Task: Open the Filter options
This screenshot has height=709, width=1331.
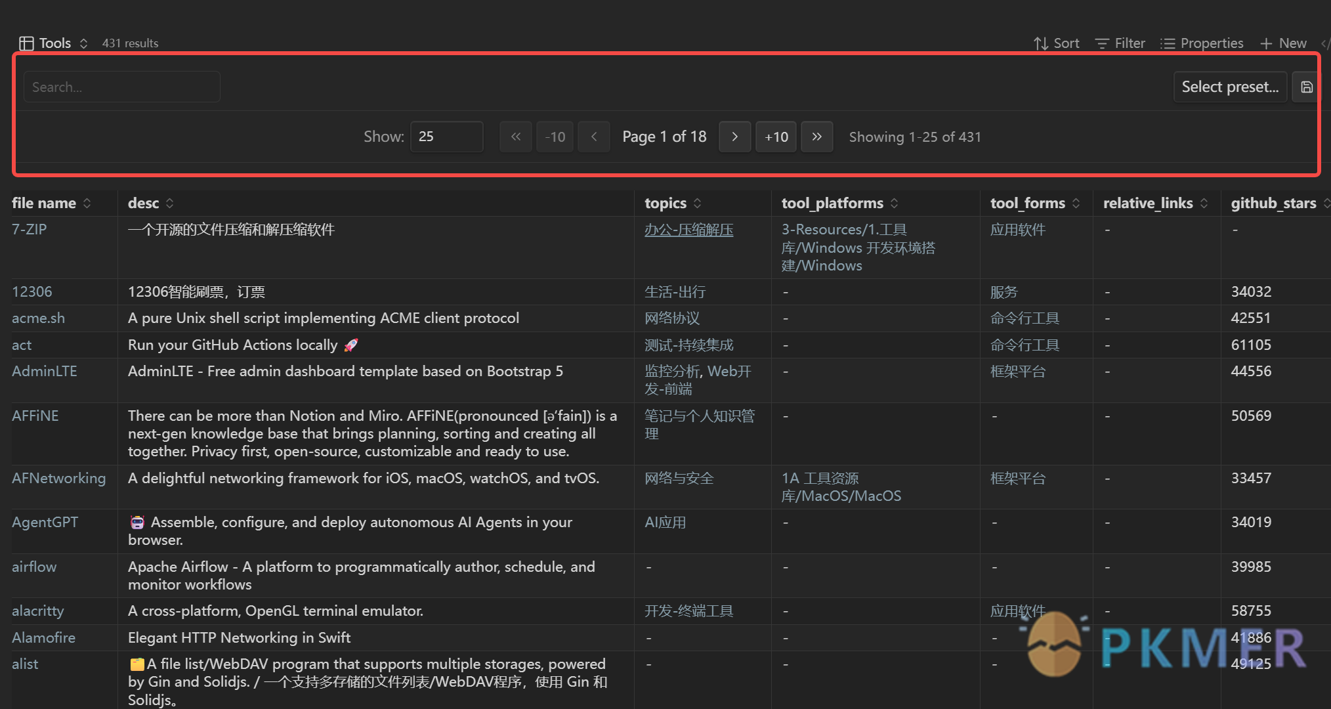Action: click(x=1120, y=43)
